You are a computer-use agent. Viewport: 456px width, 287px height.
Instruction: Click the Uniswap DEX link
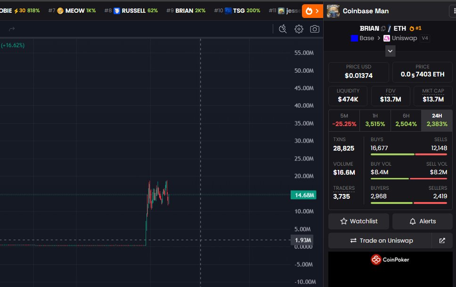tap(400, 38)
